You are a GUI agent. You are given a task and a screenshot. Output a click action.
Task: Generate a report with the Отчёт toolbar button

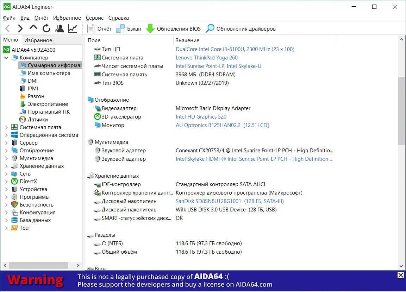pos(99,29)
